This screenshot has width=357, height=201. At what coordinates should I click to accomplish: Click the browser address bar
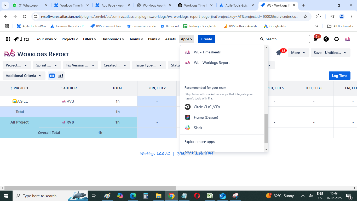click(169, 16)
